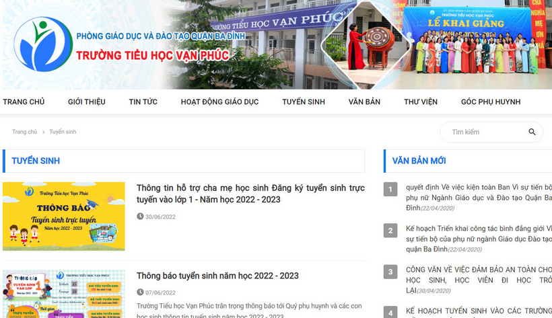Click the Tìm kiếm search field

pos(485,132)
